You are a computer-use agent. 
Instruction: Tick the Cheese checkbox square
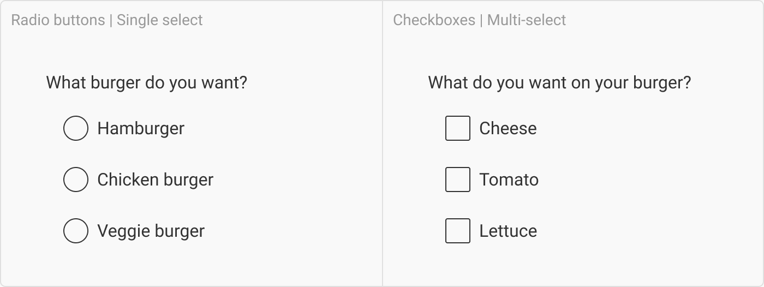pos(458,128)
